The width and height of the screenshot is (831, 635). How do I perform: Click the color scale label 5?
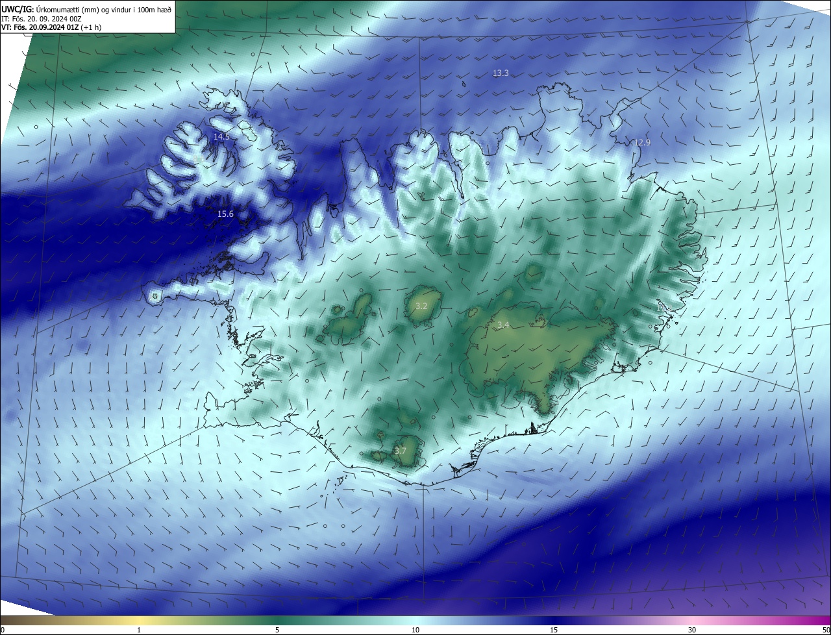click(x=277, y=630)
